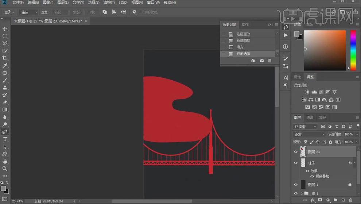Open opacity 100% dropdown arrow
This screenshot has height=204, width=361.
point(357,134)
